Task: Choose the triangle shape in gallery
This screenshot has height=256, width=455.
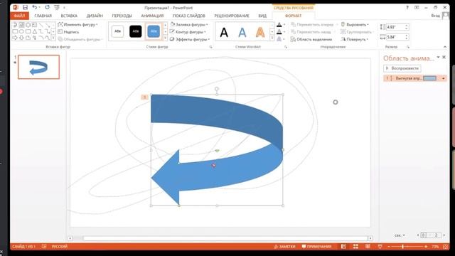Action: [x=34, y=31]
